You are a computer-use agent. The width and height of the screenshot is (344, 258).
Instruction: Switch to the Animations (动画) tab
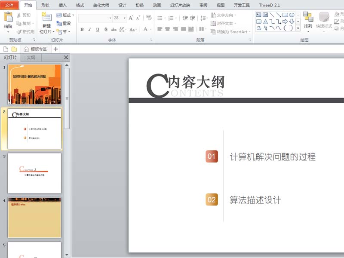coord(157,5)
